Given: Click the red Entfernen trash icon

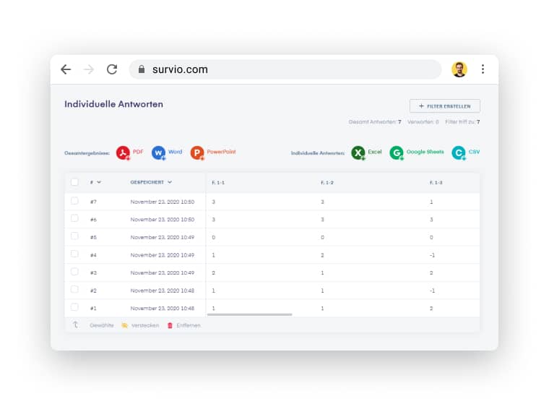Looking at the screenshot, I should [x=170, y=325].
